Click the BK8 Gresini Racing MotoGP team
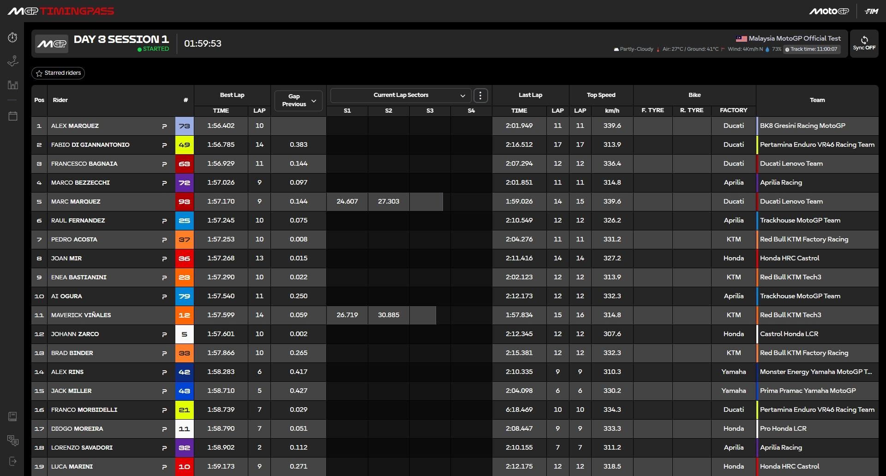This screenshot has width=886, height=476. pyautogui.click(x=802, y=126)
